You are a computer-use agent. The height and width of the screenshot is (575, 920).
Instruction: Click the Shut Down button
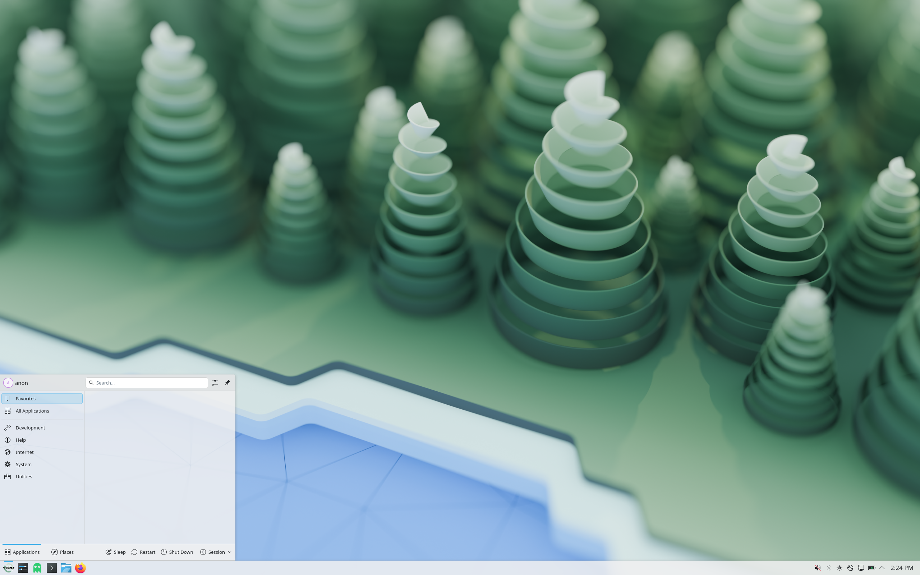click(177, 552)
